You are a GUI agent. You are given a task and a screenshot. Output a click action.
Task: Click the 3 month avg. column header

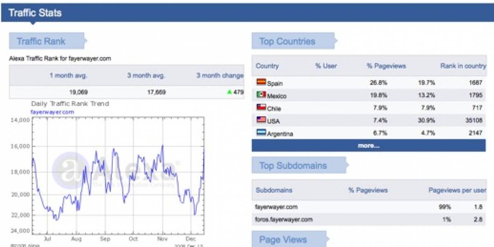(146, 76)
